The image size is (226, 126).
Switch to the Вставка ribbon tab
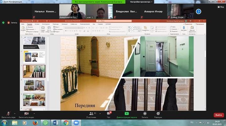[37, 24]
